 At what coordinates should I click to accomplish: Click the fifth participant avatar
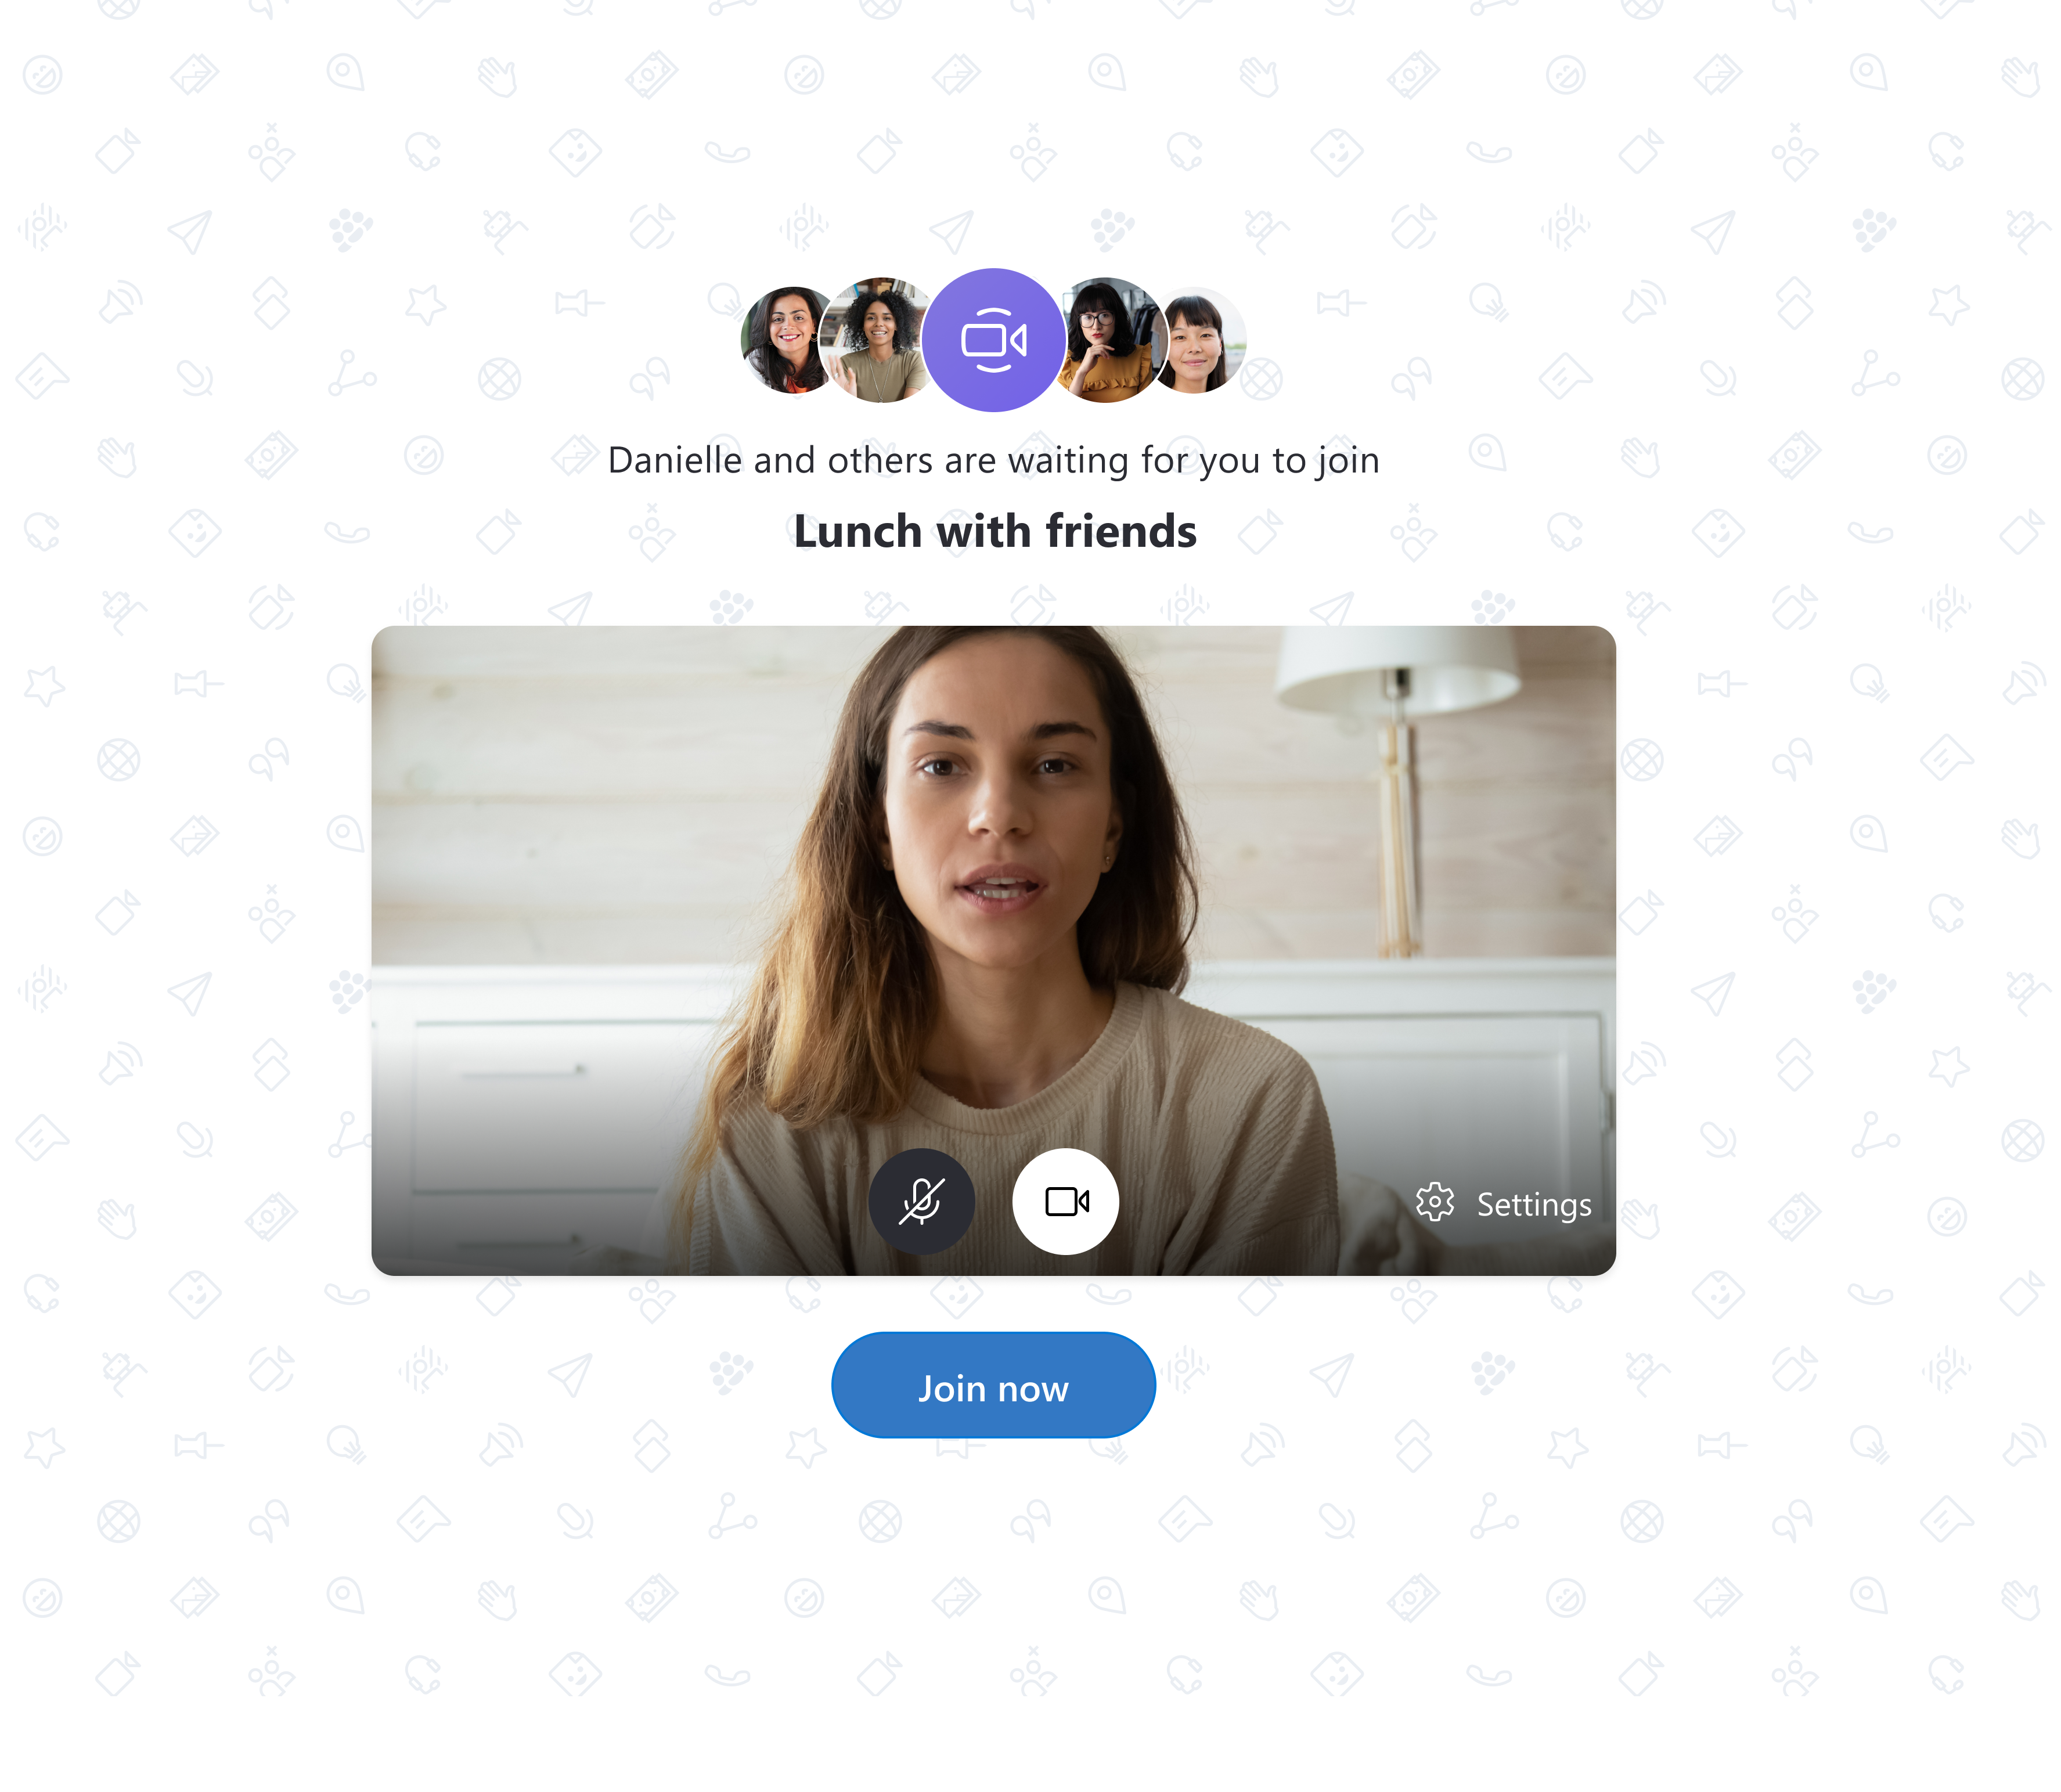coord(1197,338)
